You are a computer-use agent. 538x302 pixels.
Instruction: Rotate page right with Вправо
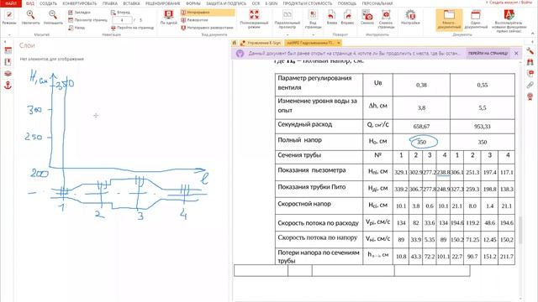click(347, 18)
